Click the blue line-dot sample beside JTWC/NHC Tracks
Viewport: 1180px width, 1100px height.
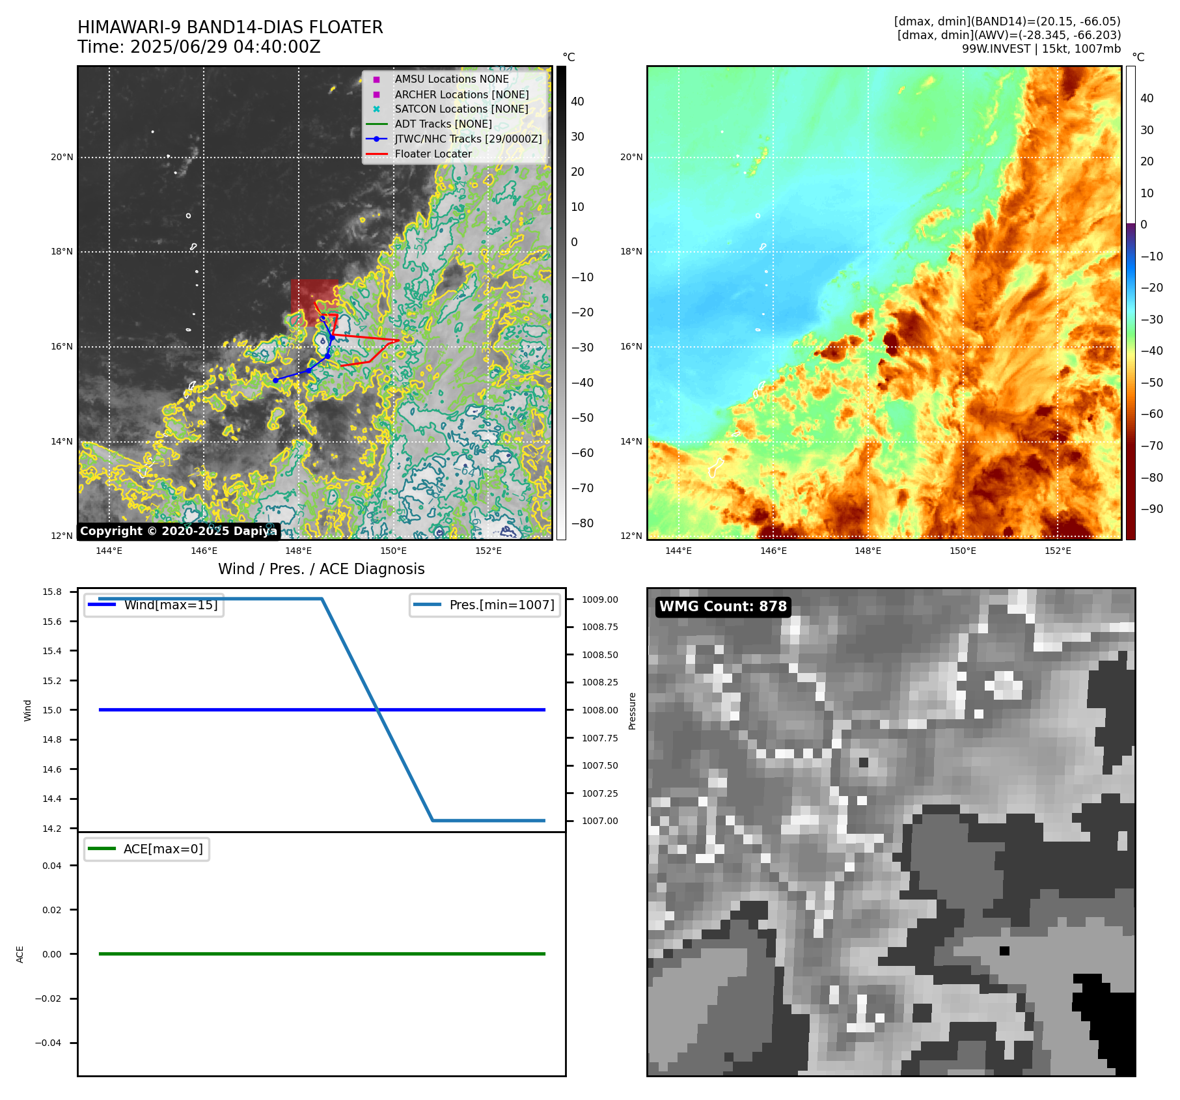[x=376, y=139]
